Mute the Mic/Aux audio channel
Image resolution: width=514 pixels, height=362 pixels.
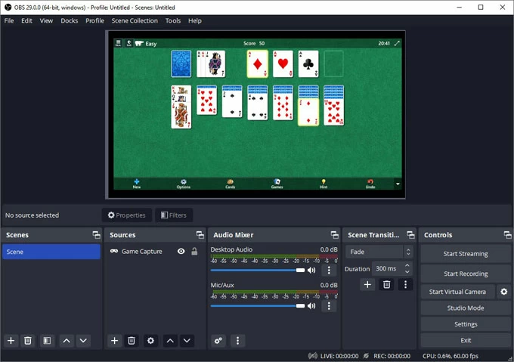coord(311,306)
